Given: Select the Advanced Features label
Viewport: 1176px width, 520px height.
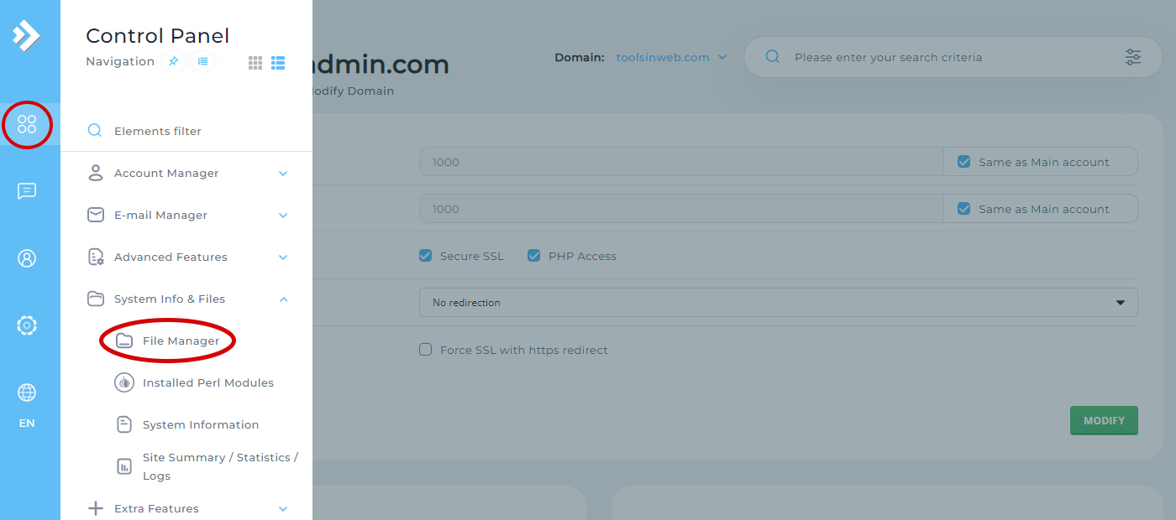Looking at the screenshot, I should (171, 257).
